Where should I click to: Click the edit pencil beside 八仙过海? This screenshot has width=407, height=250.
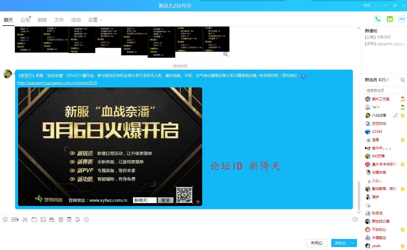point(395,115)
